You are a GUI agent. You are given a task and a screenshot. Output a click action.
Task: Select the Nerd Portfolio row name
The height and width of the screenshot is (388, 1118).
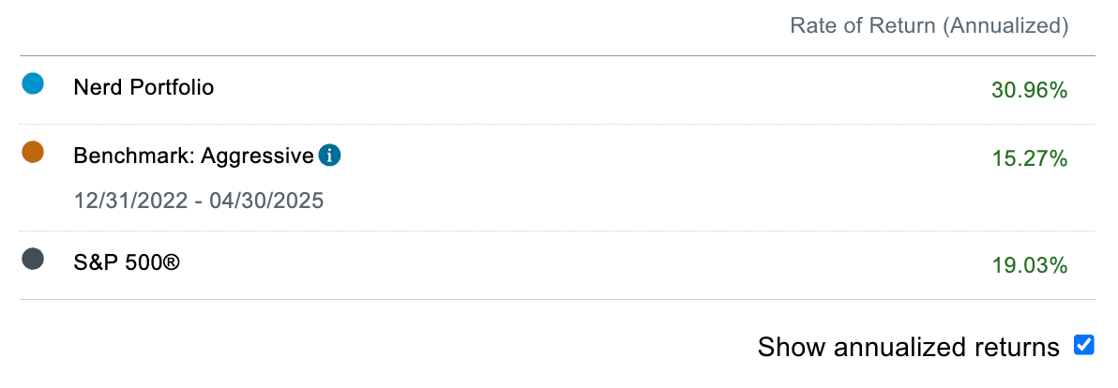(x=144, y=87)
